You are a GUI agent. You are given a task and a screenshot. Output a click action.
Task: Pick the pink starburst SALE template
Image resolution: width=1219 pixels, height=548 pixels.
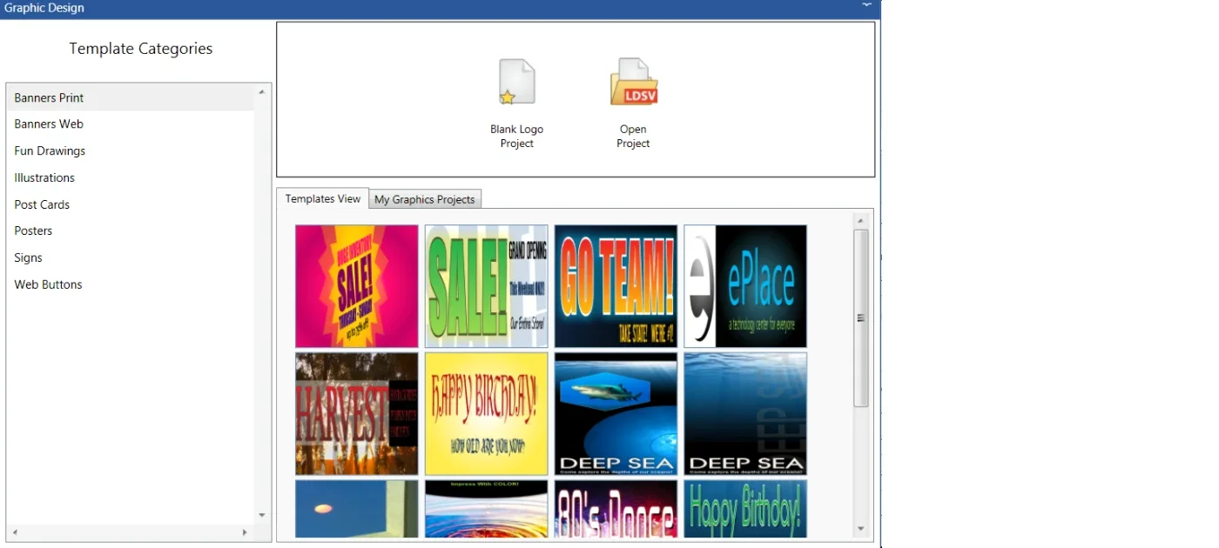(357, 286)
